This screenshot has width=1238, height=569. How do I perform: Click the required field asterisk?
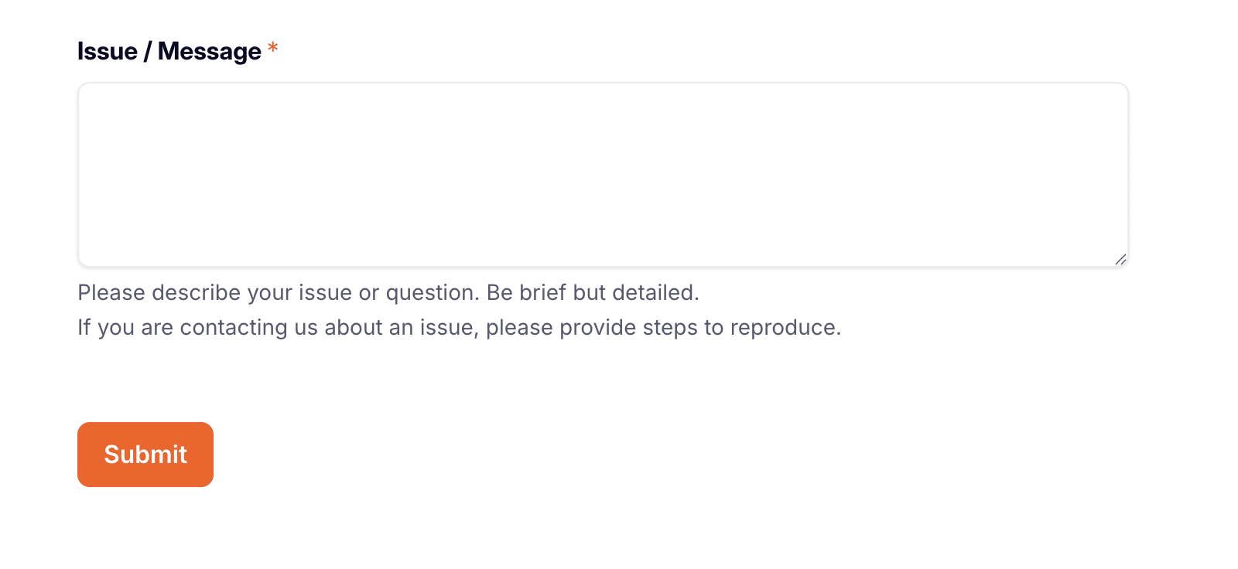click(272, 49)
